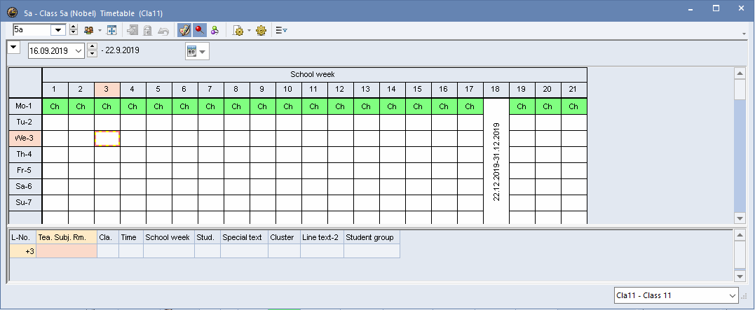Click the L-No. column header

coord(22,237)
